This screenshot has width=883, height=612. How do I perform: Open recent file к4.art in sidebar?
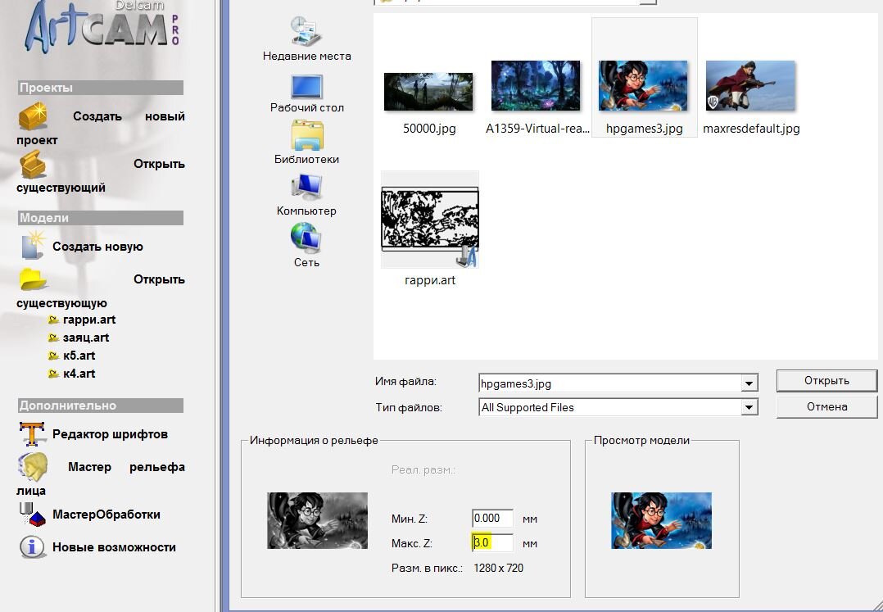point(79,374)
